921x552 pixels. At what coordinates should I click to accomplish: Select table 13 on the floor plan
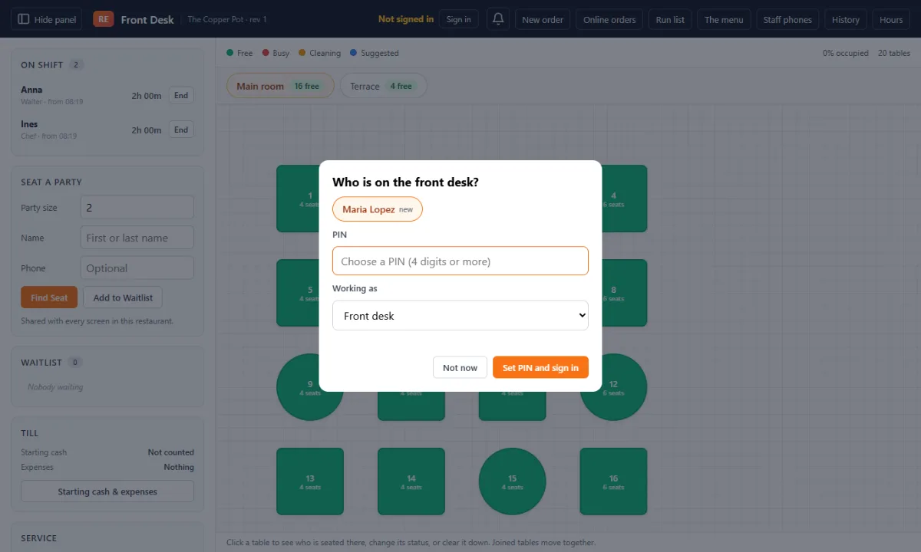coord(310,481)
